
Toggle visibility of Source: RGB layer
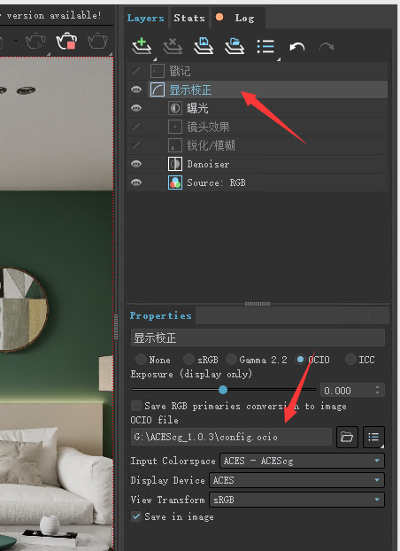coord(136,182)
